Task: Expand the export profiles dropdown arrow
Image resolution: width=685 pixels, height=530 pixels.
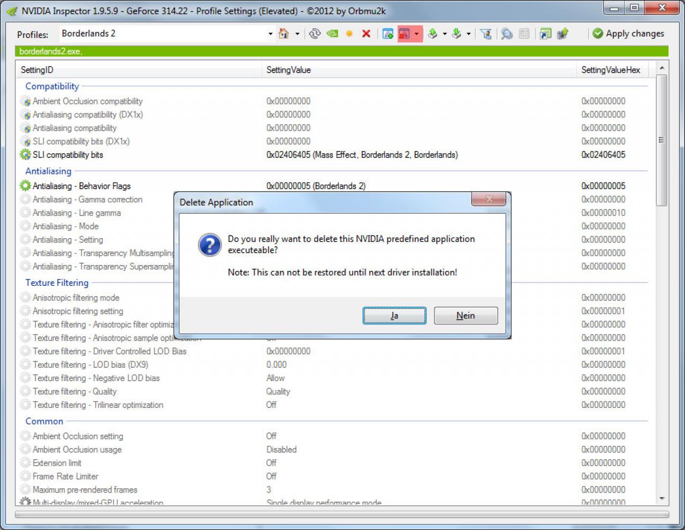Action: pos(445,34)
